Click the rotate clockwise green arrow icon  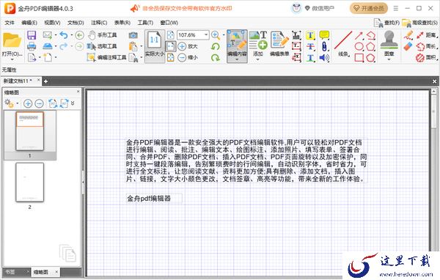click(x=216, y=58)
